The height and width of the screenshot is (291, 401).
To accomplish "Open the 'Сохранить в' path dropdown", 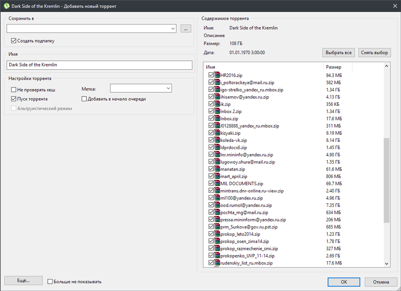I will (x=173, y=29).
